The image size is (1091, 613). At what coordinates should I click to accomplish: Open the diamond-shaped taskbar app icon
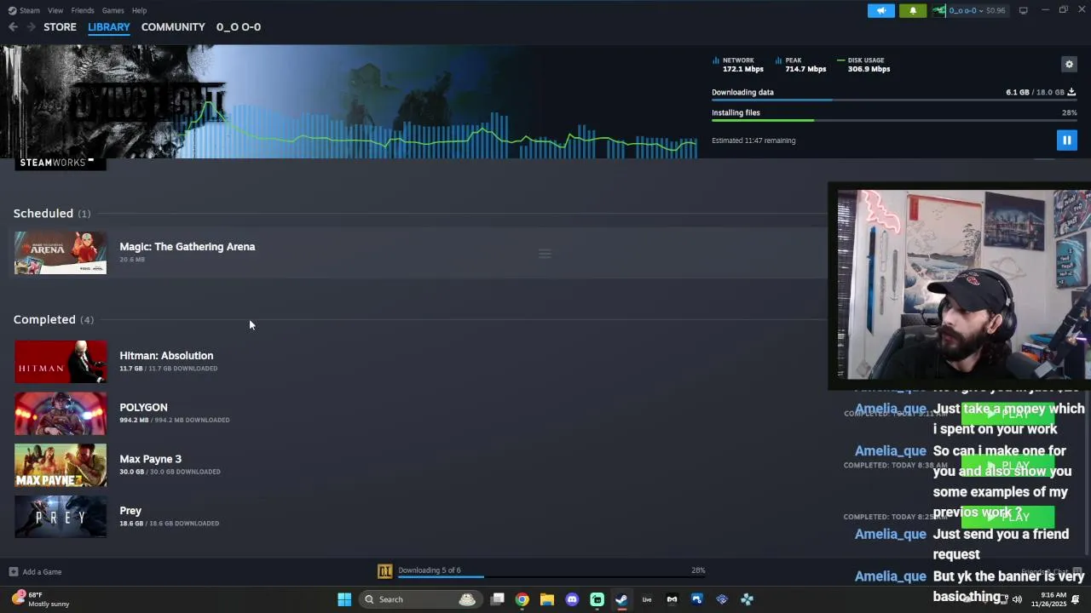(722, 599)
